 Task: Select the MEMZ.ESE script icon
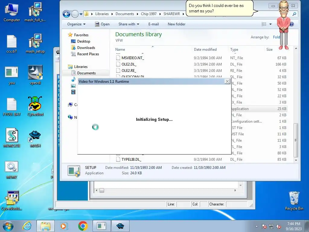12,138
